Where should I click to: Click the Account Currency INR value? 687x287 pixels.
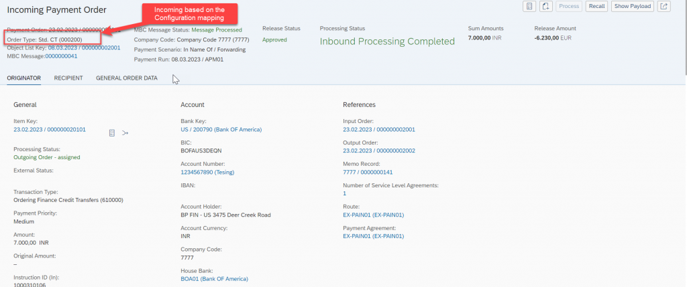point(185,236)
